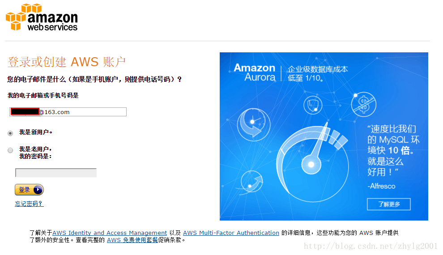Open the AWS 免费使用套餐 link

pos(132,240)
